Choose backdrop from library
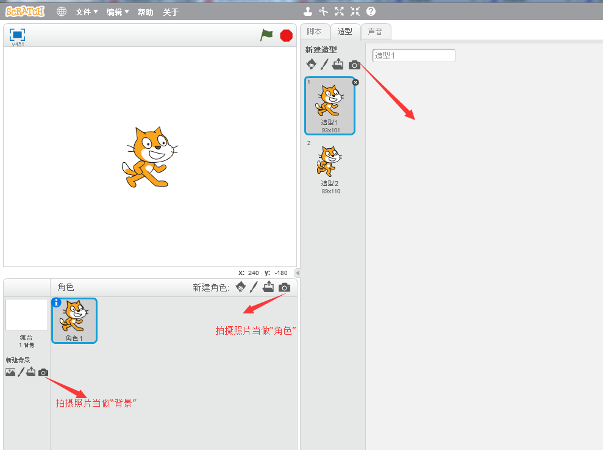Image resolution: width=603 pixels, height=450 pixels. [x=10, y=373]
